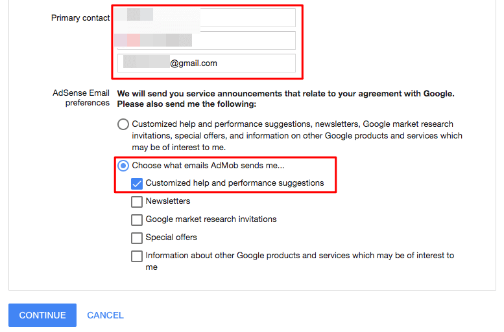Select the 'Choose what emails AdMob sends me' radio button
This screenshot has height=332, width=504.
tap(123, 166)
